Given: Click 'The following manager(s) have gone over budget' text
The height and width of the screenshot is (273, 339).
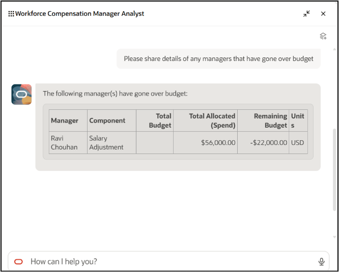Looking at the screenshot, I should click(x=115, y=94).
